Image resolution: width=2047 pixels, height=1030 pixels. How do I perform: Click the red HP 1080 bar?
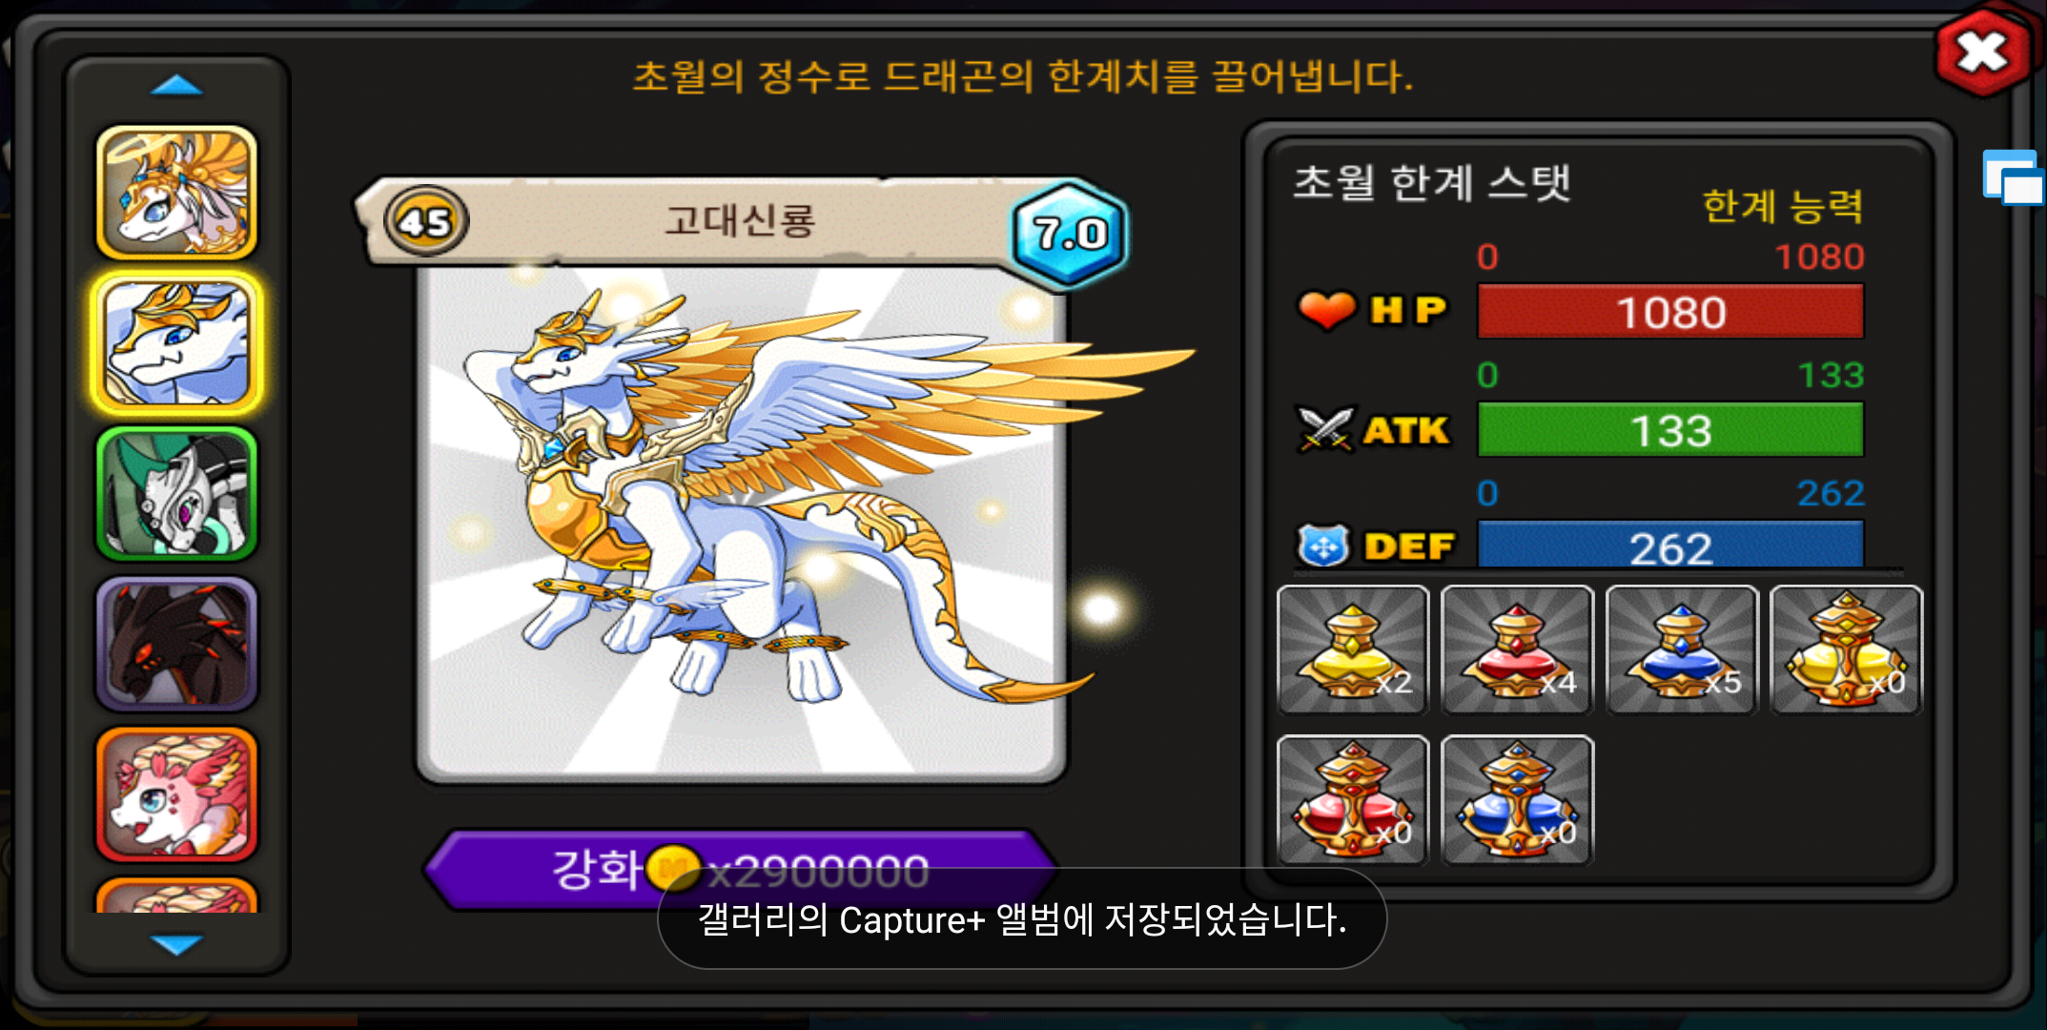(1670, 311)
